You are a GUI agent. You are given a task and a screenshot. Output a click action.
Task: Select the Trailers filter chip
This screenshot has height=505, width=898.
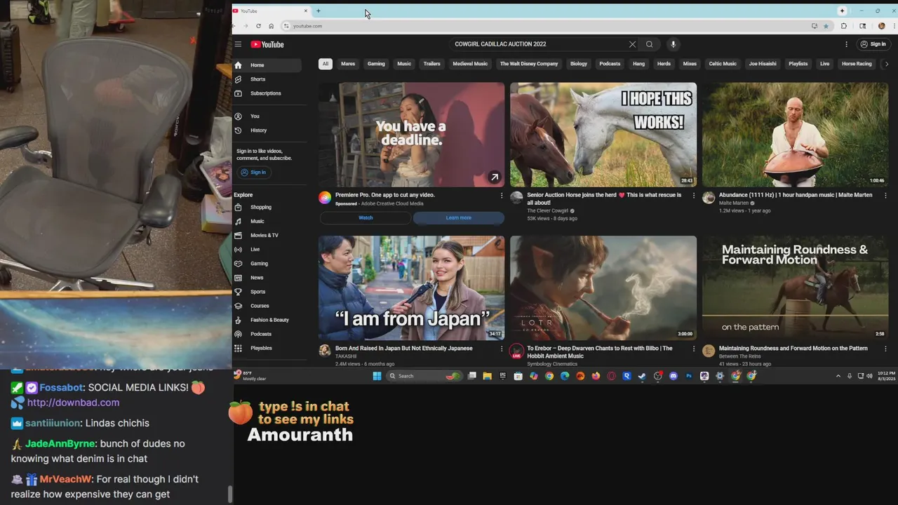431,64
